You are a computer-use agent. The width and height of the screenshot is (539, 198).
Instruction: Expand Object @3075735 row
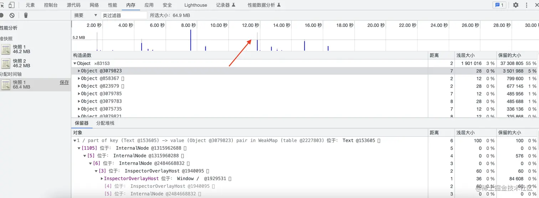tap(79, 109)
